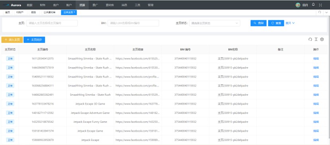Click BM number in row 159089933950879
Image resolution: width=330 pixels, height=145 pixels.
click(186, 140)
